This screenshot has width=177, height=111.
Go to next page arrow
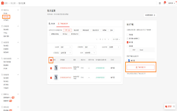(x=108, y=39)
